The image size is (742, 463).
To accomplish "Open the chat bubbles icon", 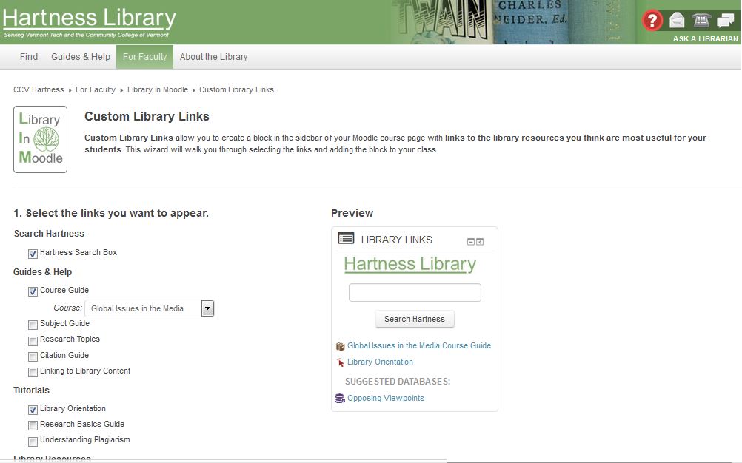I will click(x=726, y=20).
